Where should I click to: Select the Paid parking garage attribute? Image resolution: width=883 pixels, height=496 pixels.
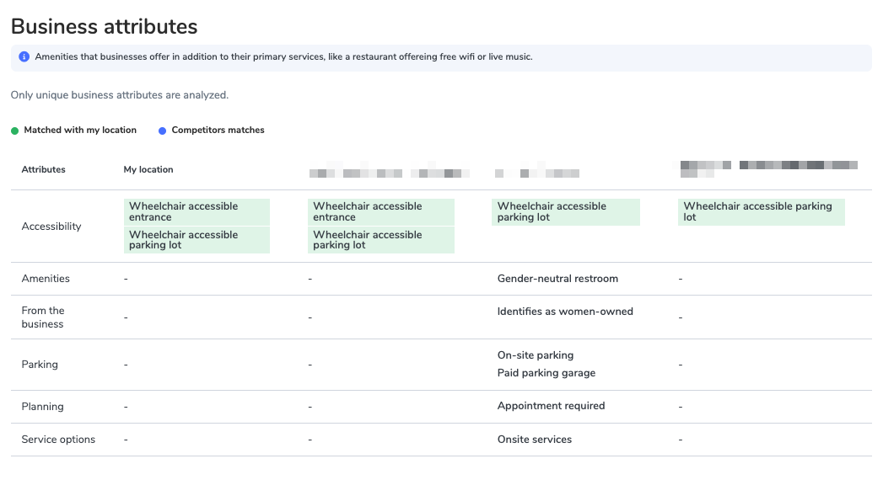546,373
